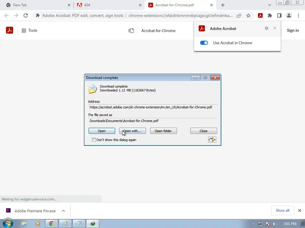305x228 pixels.
Task: Show hidden system tray icons
Action: click(253, 224)
